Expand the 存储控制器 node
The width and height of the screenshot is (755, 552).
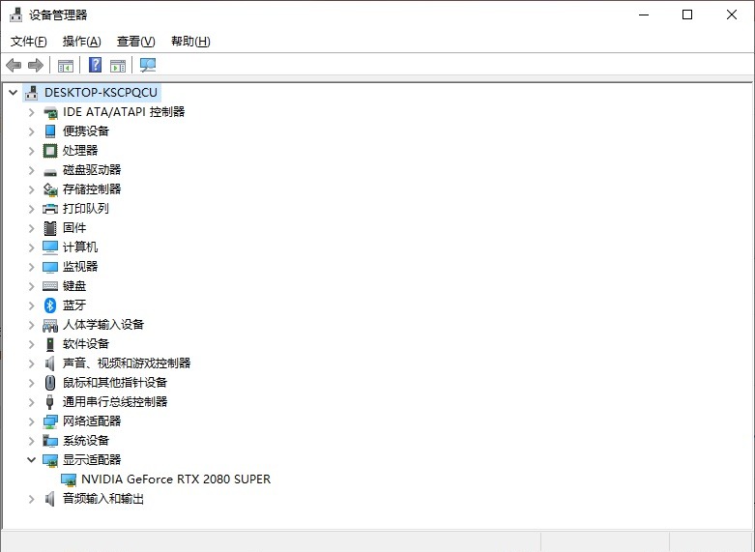tap(32, 189)
